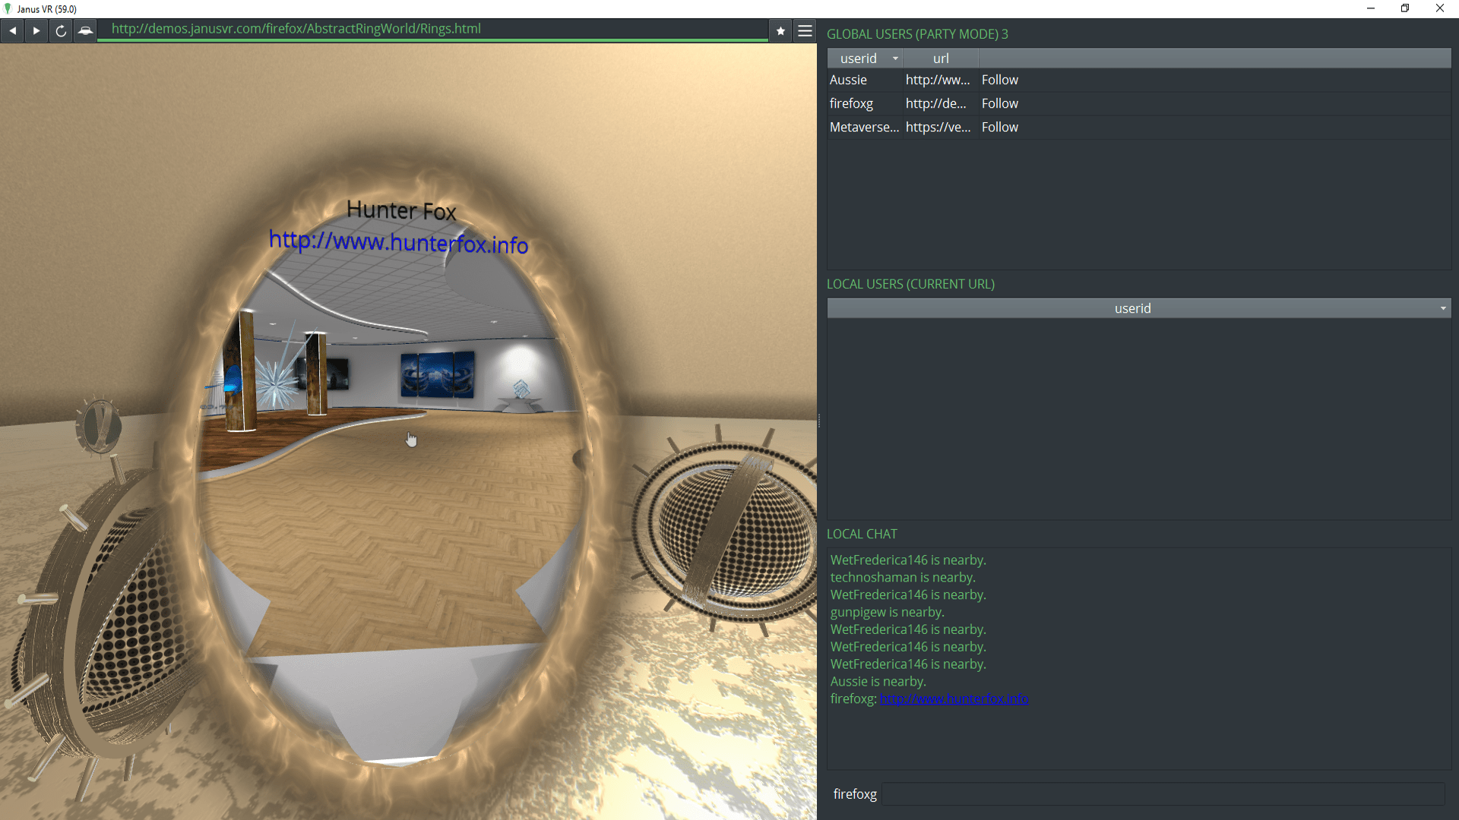Open the userid sort dropdown in Global Users

pyautogui.click(x=895, y=58)
